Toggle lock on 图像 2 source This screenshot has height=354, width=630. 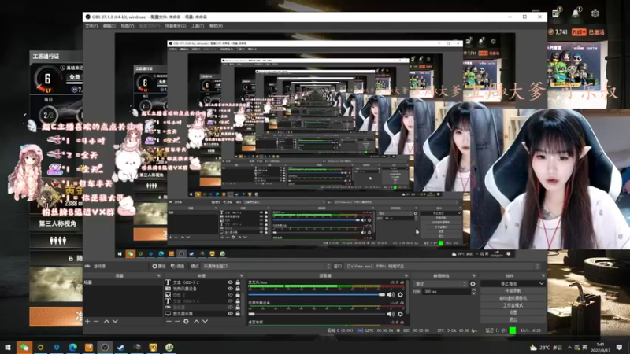(238, 294)
